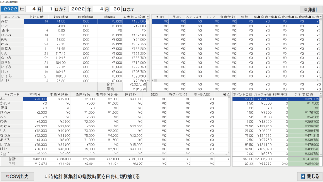This screenshot has width=323, height=182.
Task: Click the ¥399,475 total pay cell
Action: pos(304,131)
